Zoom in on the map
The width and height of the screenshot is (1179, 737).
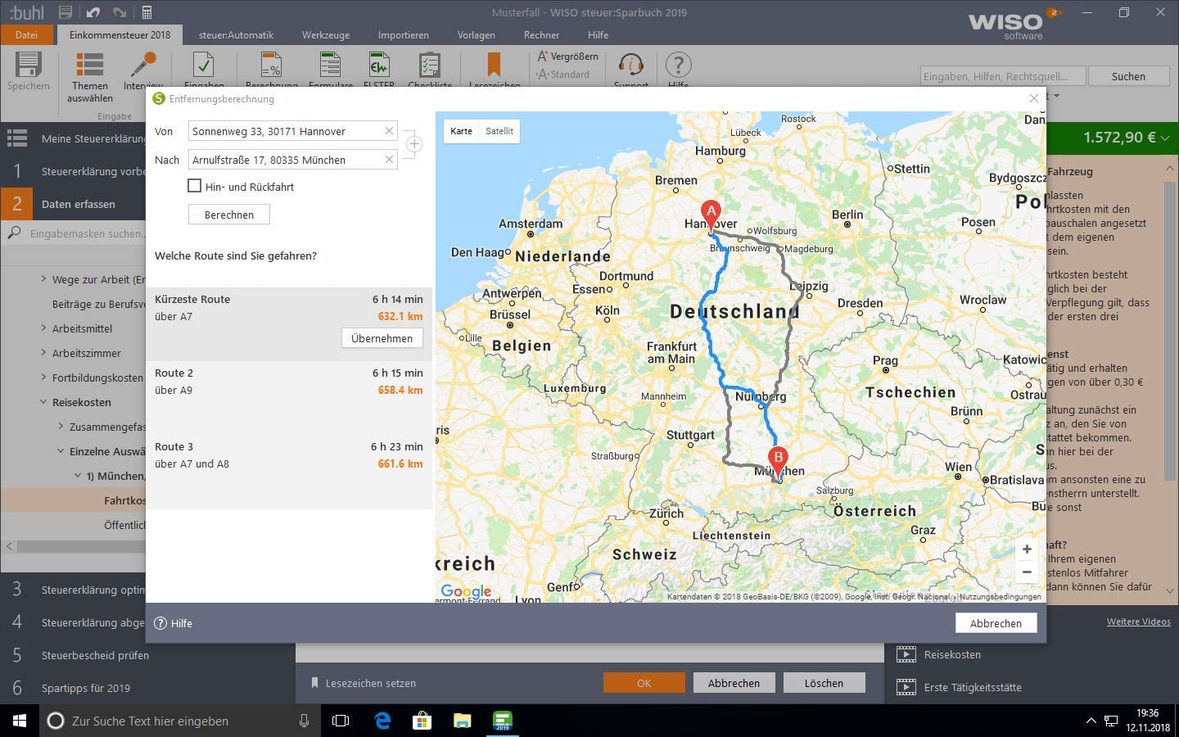click(1027, 549)
